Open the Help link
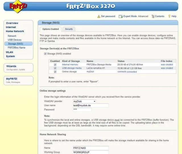 click(x=174, y=16)
